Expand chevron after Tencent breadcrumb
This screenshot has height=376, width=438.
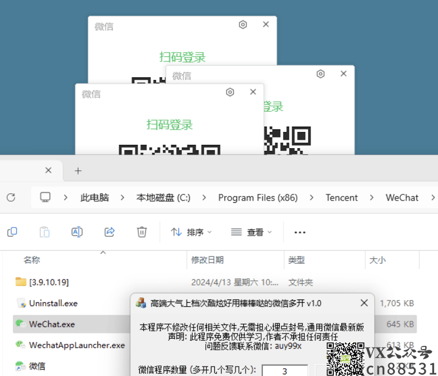(x=371, y=198)
